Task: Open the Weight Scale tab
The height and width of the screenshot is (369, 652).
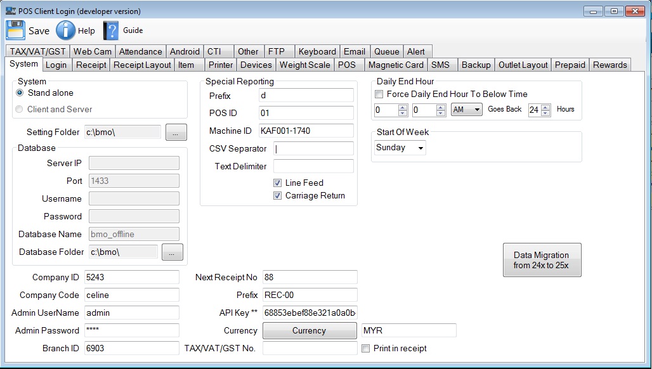Action: (305, 65)
